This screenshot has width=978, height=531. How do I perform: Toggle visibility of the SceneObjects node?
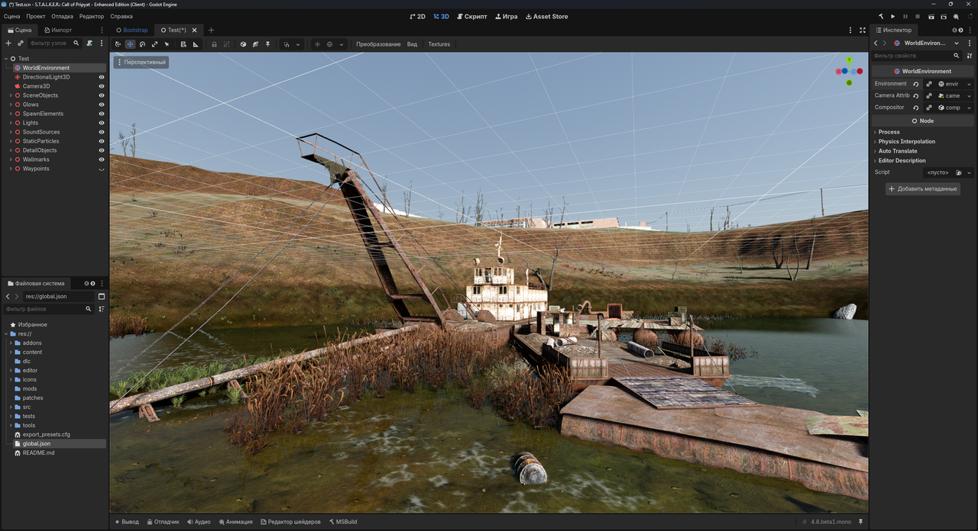pyautogui.click(x=102, y=95)
